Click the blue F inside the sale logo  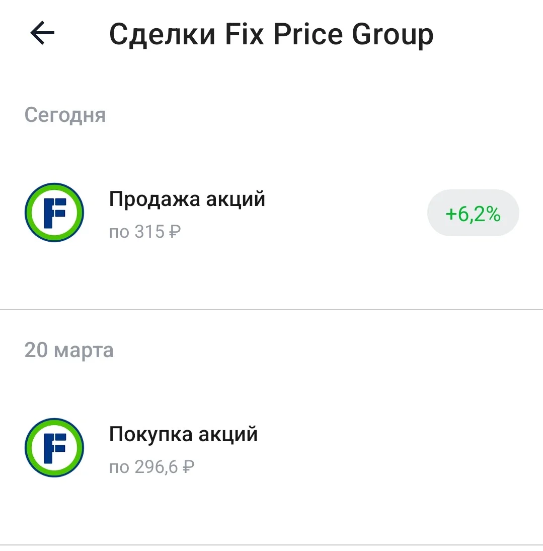pos(54,213)
